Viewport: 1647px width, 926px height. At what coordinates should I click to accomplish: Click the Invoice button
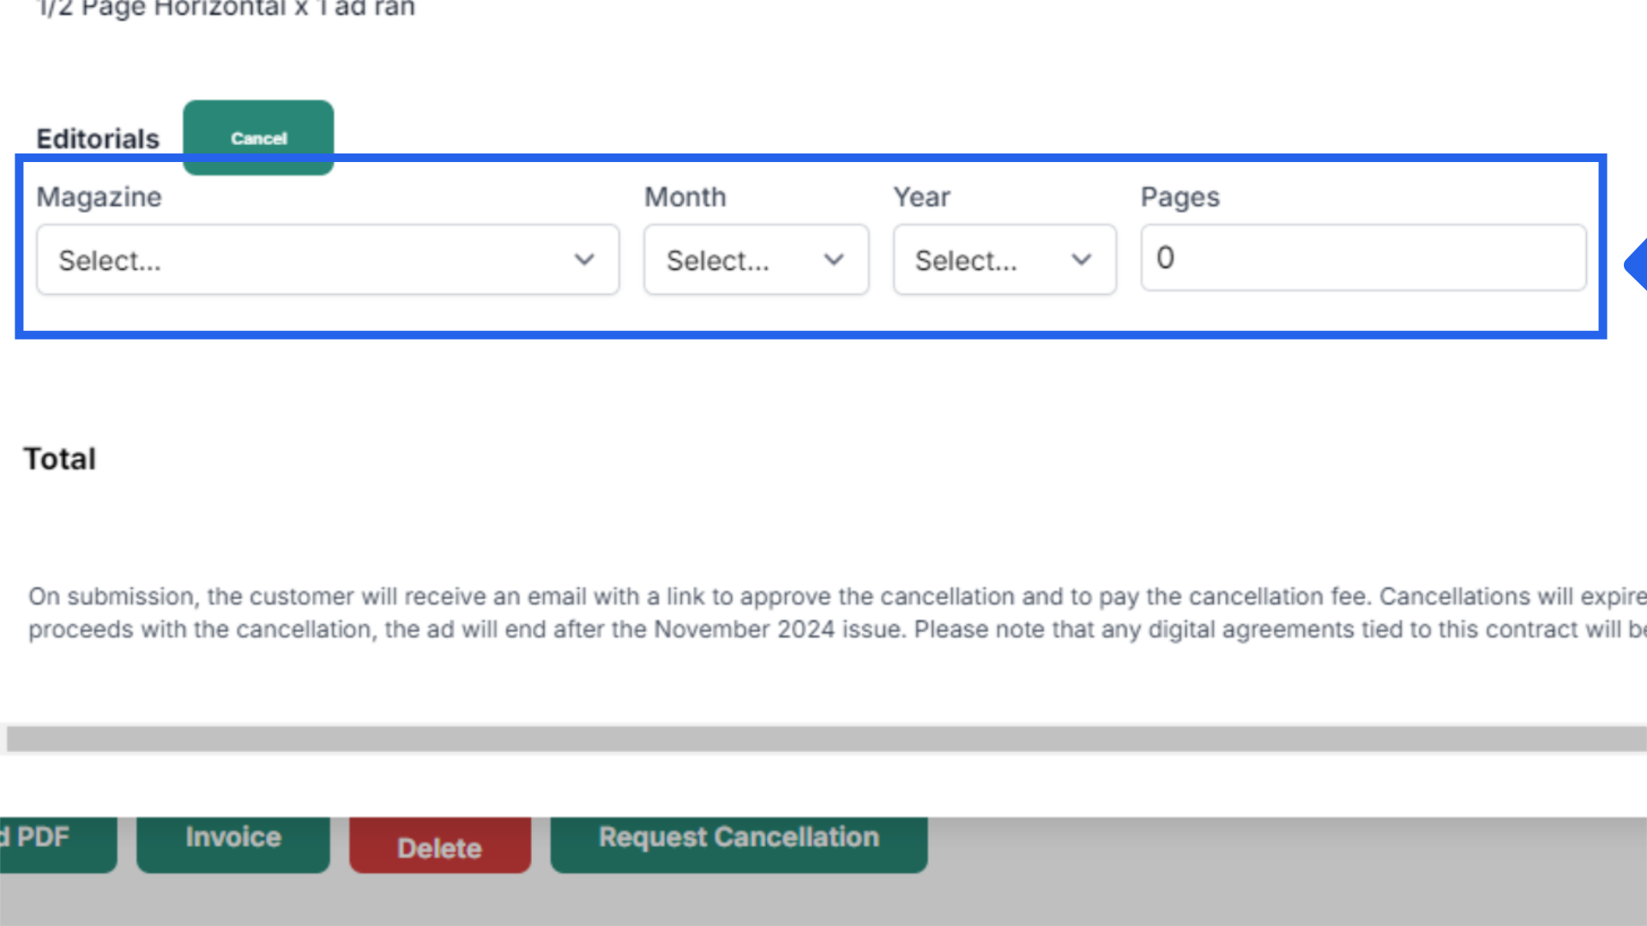(233, 844)
